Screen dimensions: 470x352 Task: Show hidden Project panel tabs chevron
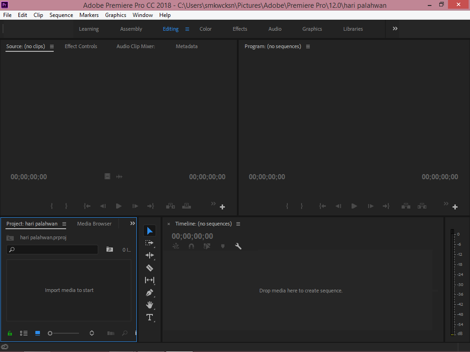[x=133, y=223]
